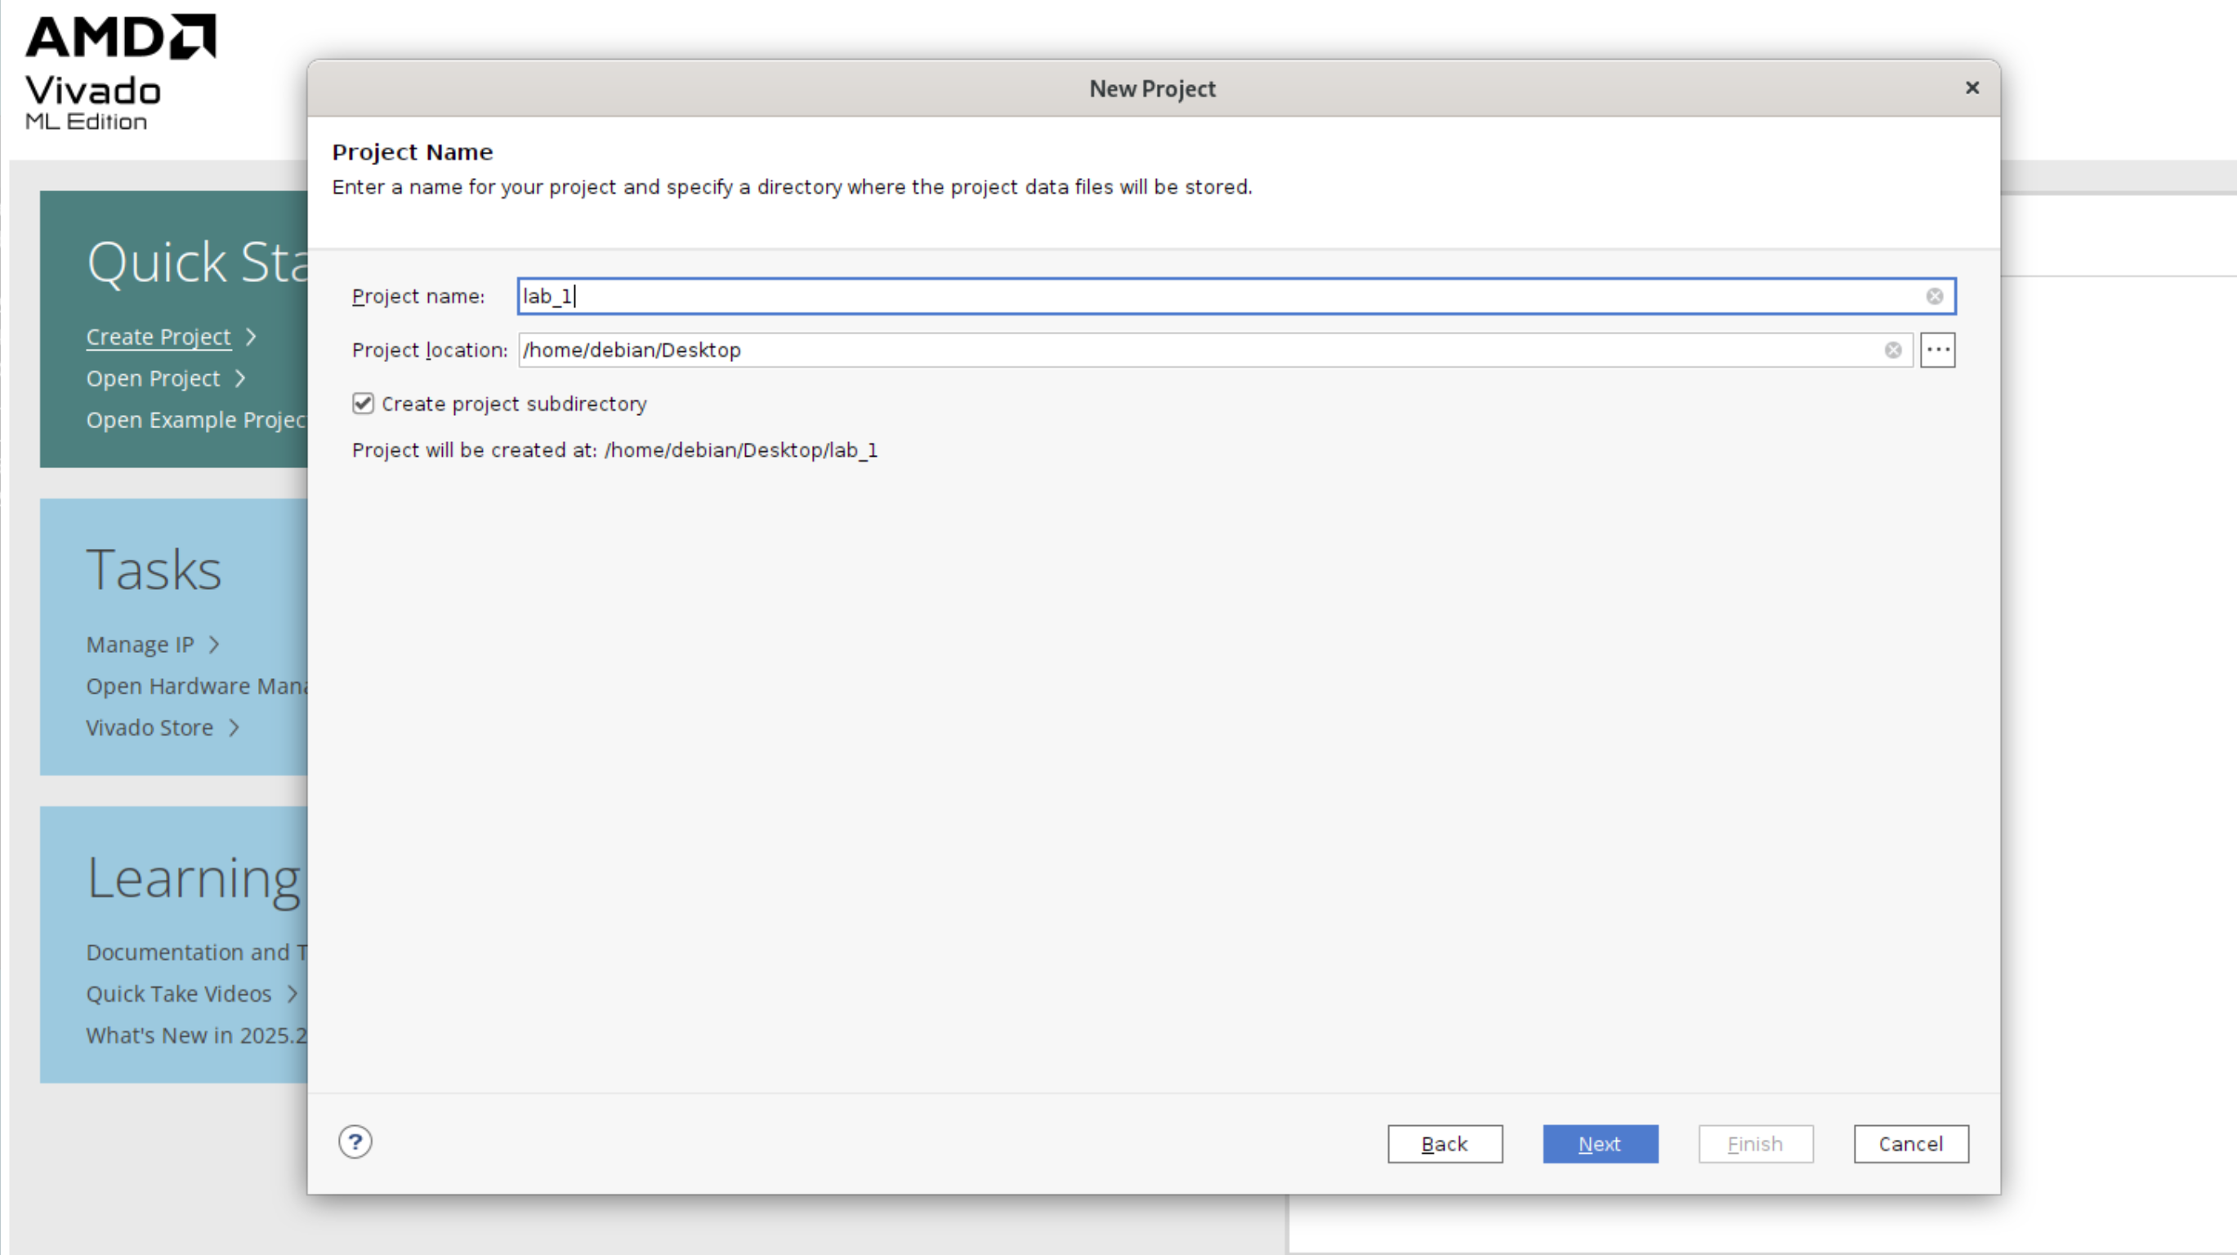
Task: Open the Create Project link
Action: click(x=158, y=337)
